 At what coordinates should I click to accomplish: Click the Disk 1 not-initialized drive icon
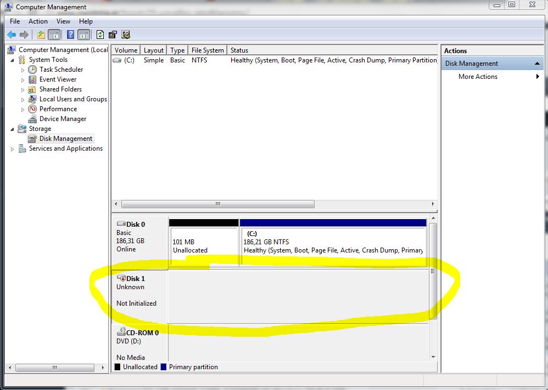(x=121, y=278)
